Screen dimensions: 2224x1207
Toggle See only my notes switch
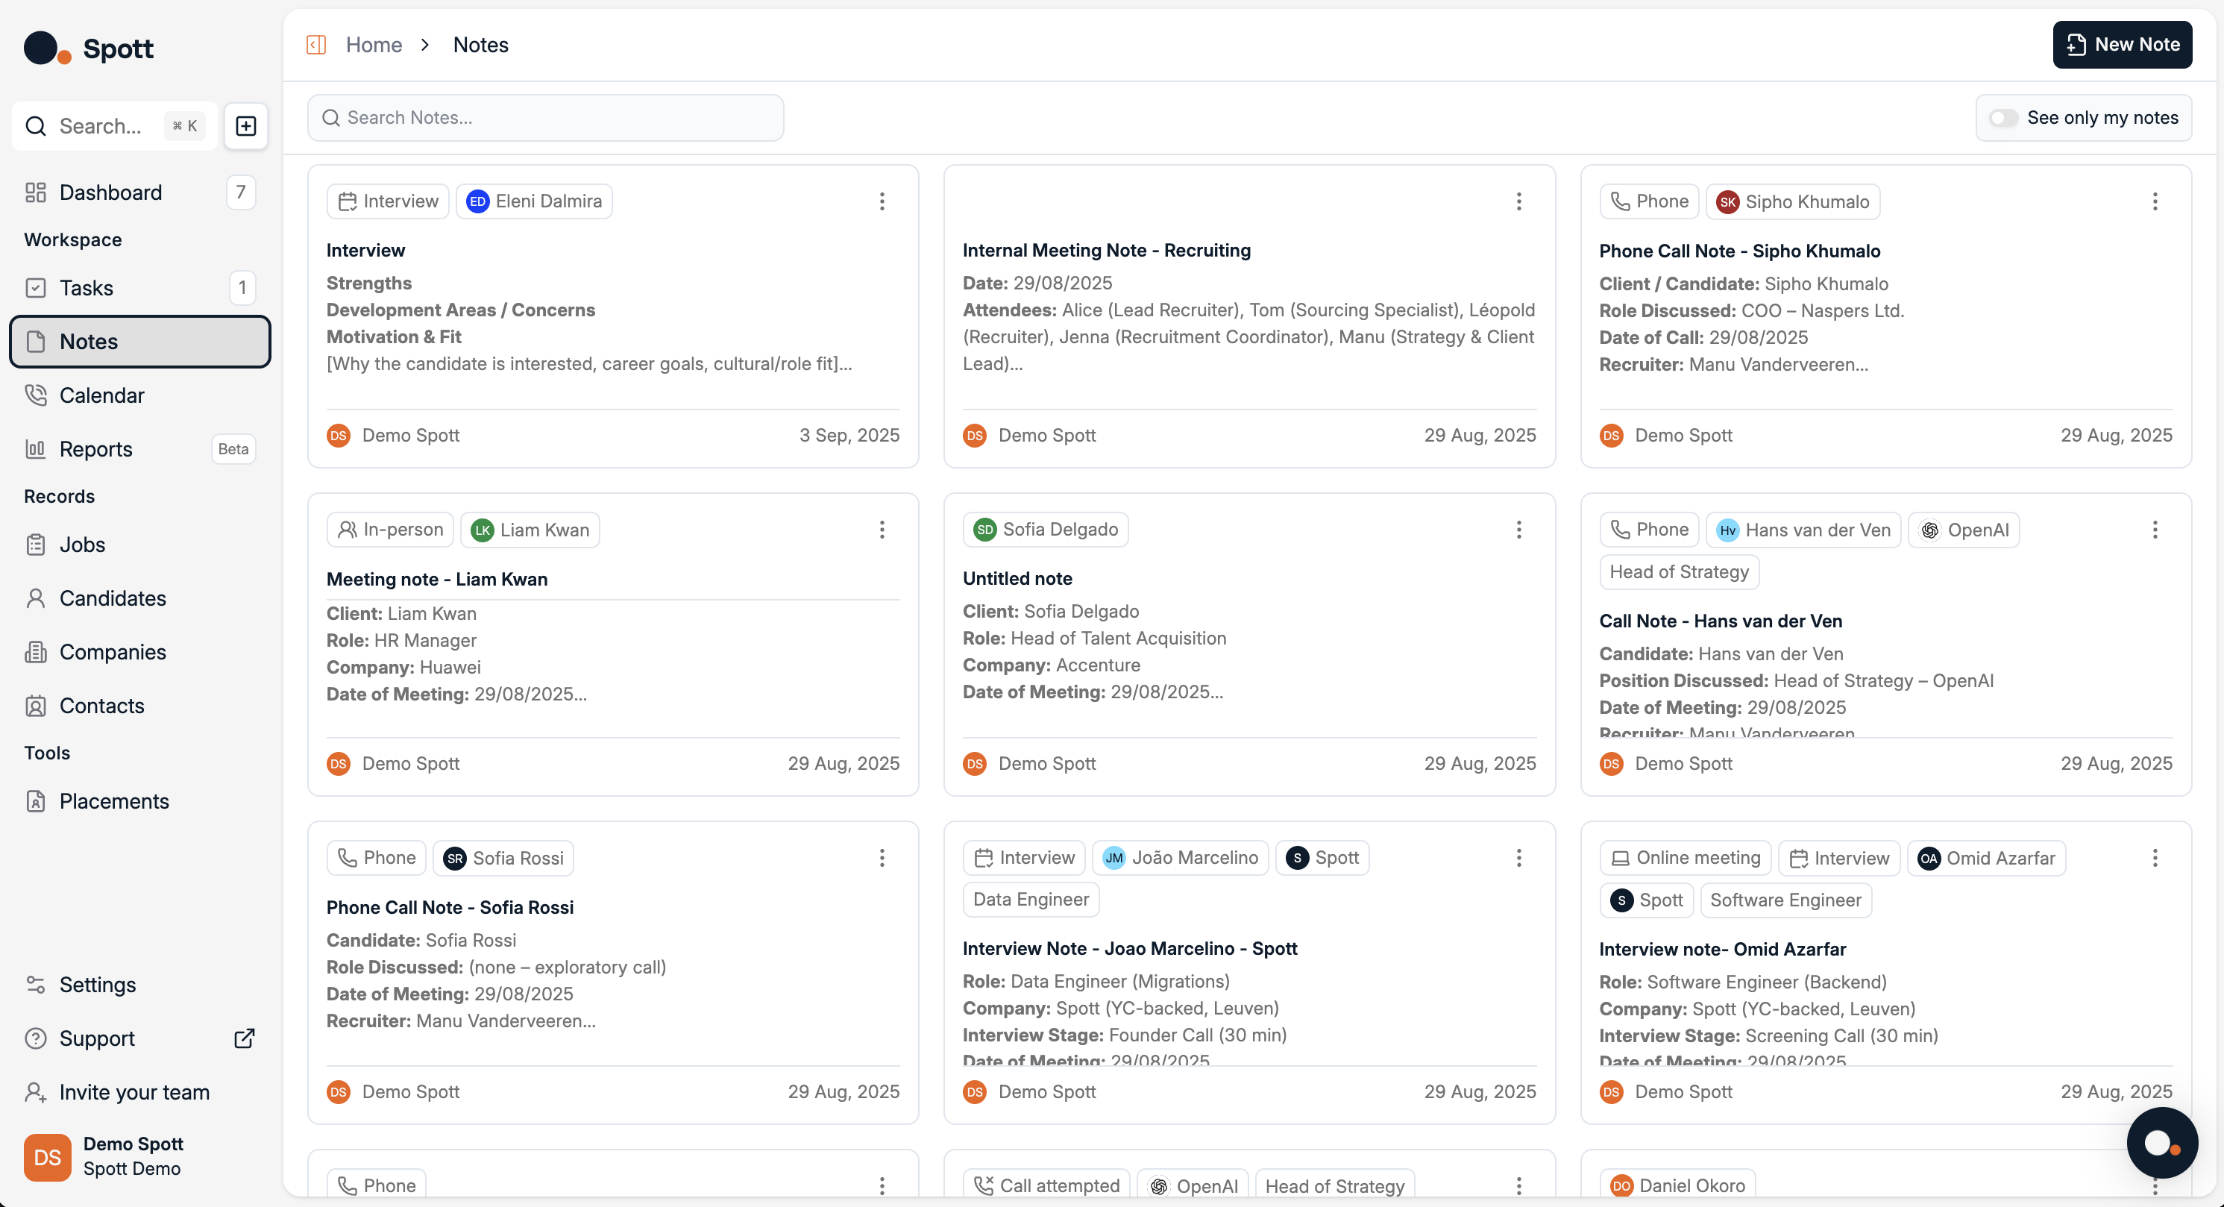pyautogui.click(x=2003, y=117)
